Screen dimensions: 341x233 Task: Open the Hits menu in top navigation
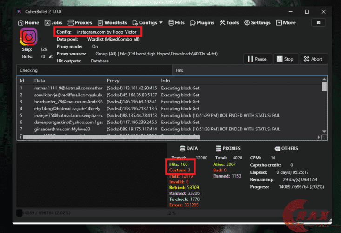177,23
